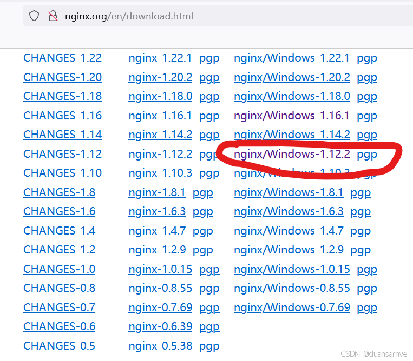Viewport: 413px width, 361px height.
Task: Open the CHANGES-1.14 link
Action: pos(62,135)
